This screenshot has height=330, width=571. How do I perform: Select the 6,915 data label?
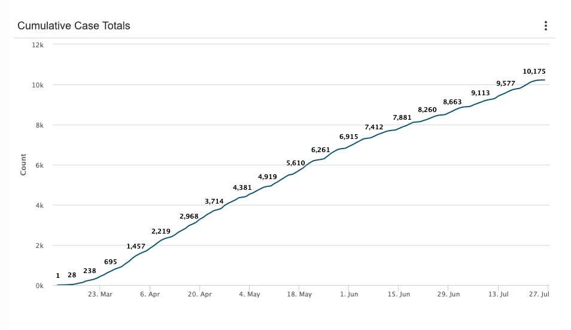348,137
